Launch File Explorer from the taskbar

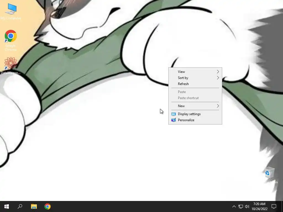point(34,206)
